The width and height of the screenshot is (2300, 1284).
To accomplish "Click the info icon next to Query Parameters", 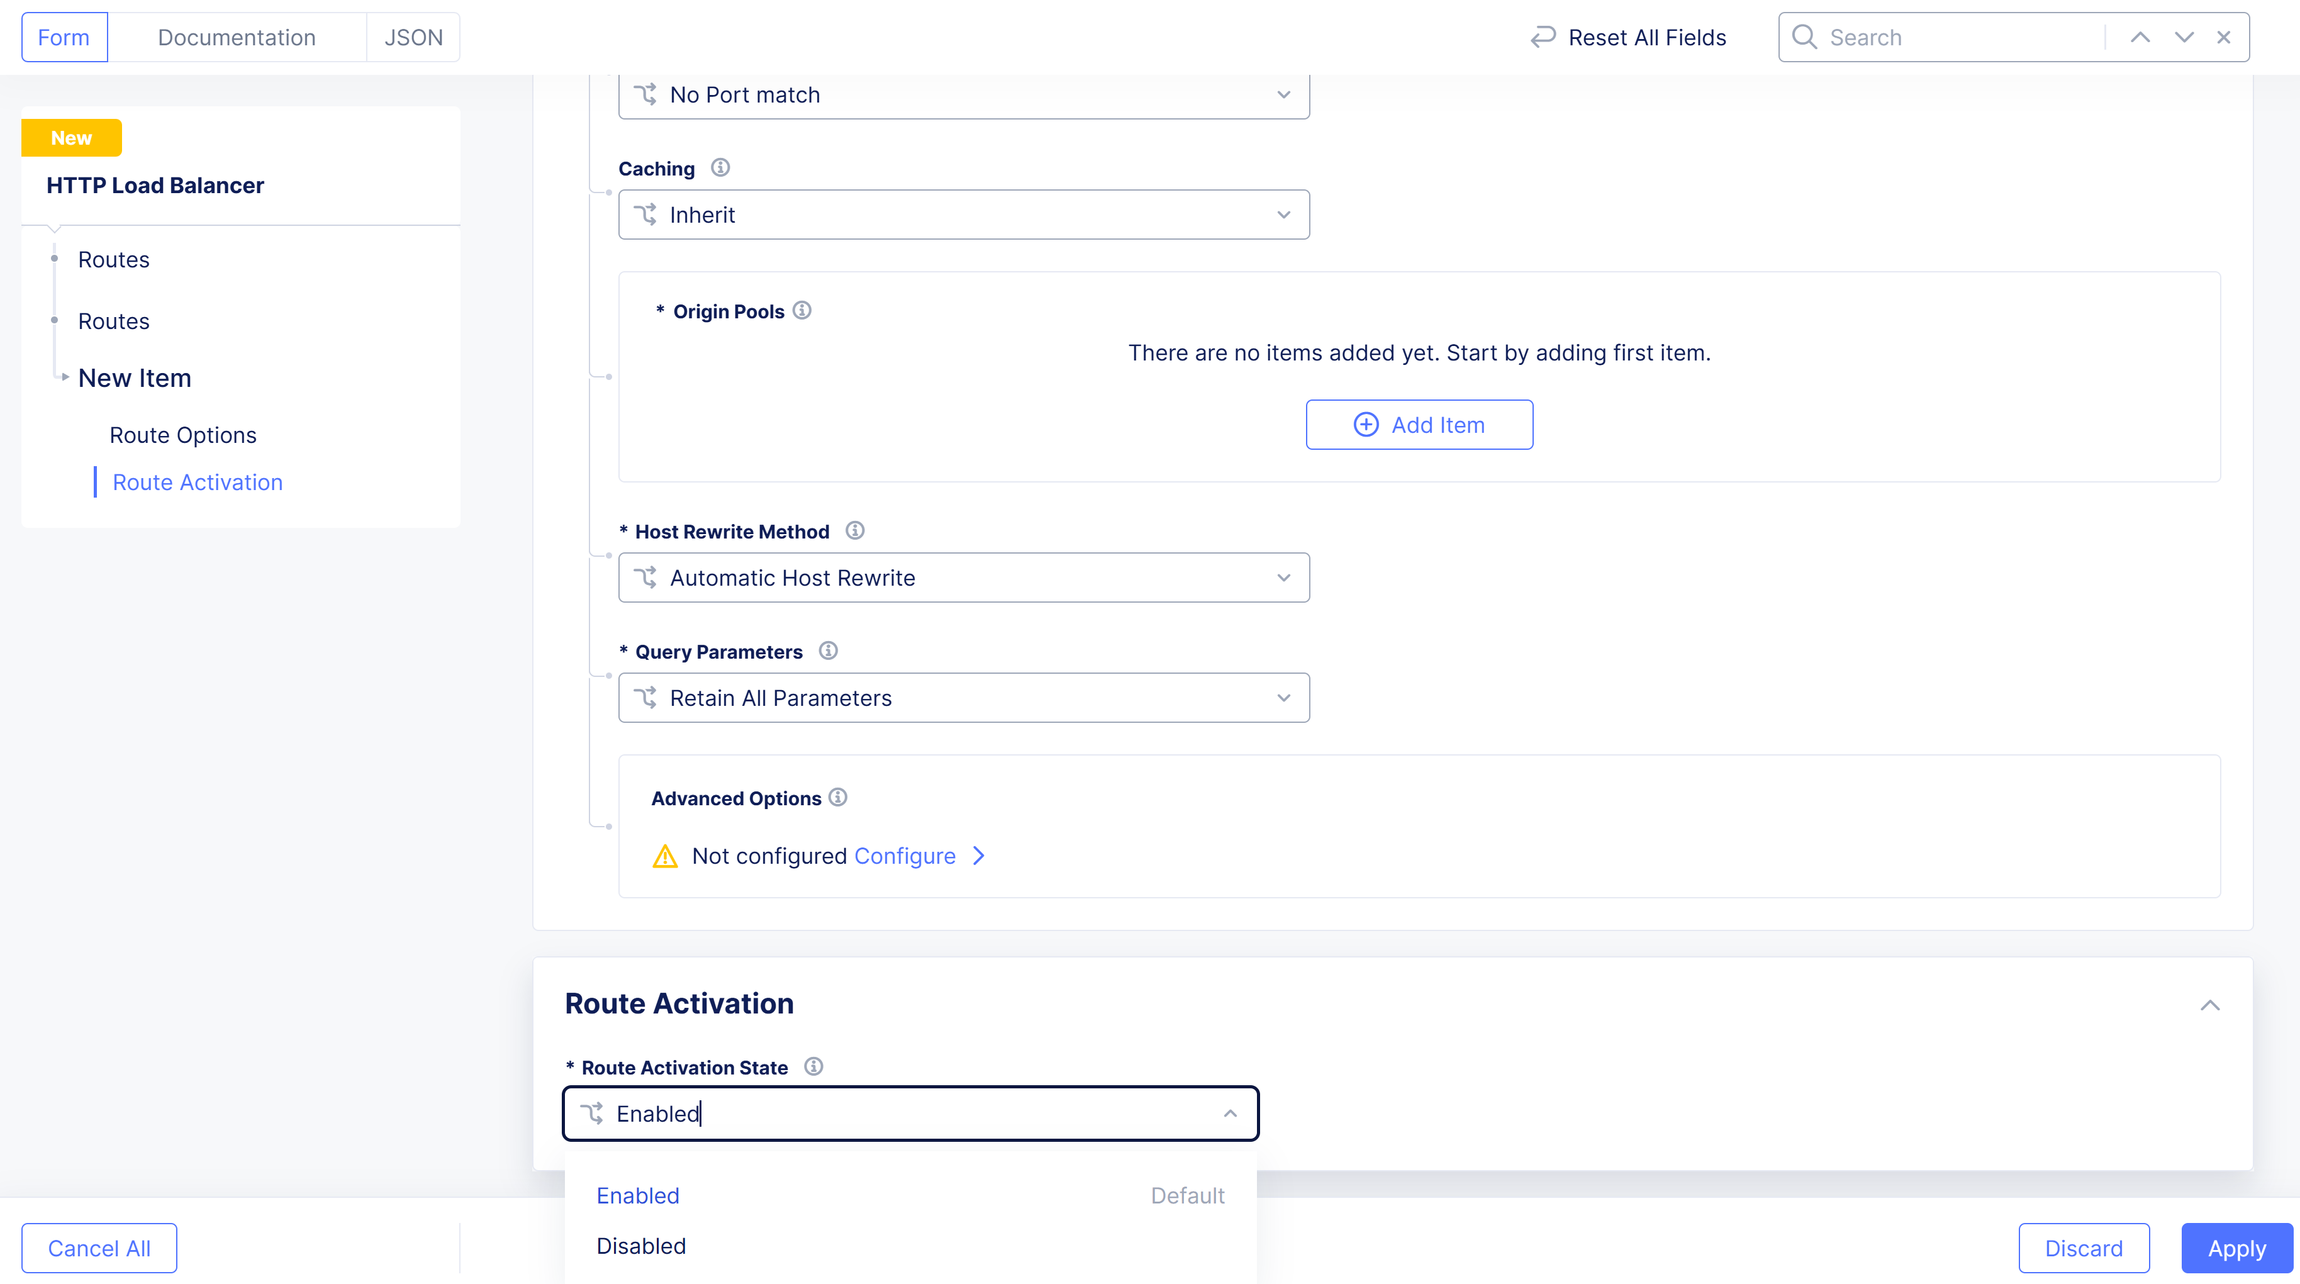I will [828, 650].
